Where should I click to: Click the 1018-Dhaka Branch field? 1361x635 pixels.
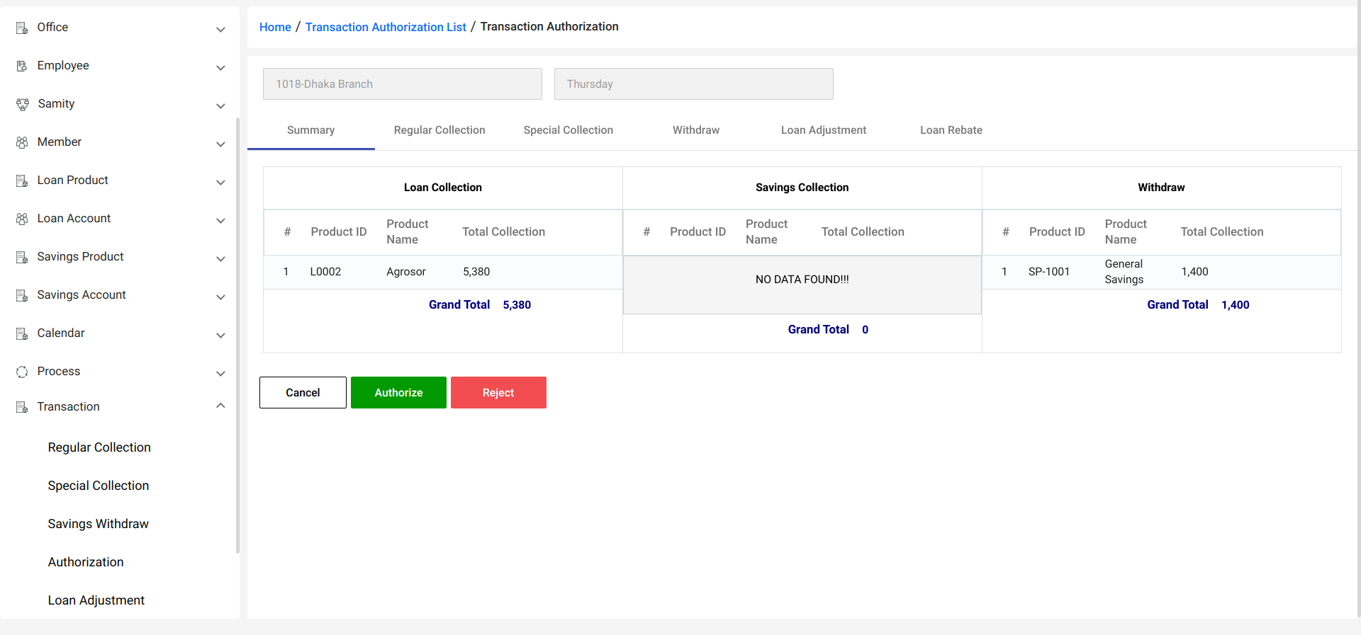403,84
